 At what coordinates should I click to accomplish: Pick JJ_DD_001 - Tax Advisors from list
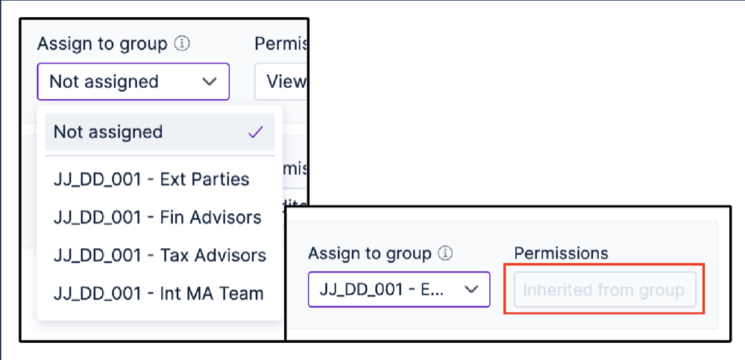(160, 255)
